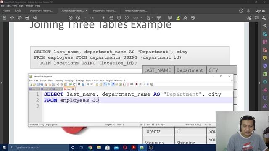
Task: Zoom out the PDF with minus
Action: [119, 18]
